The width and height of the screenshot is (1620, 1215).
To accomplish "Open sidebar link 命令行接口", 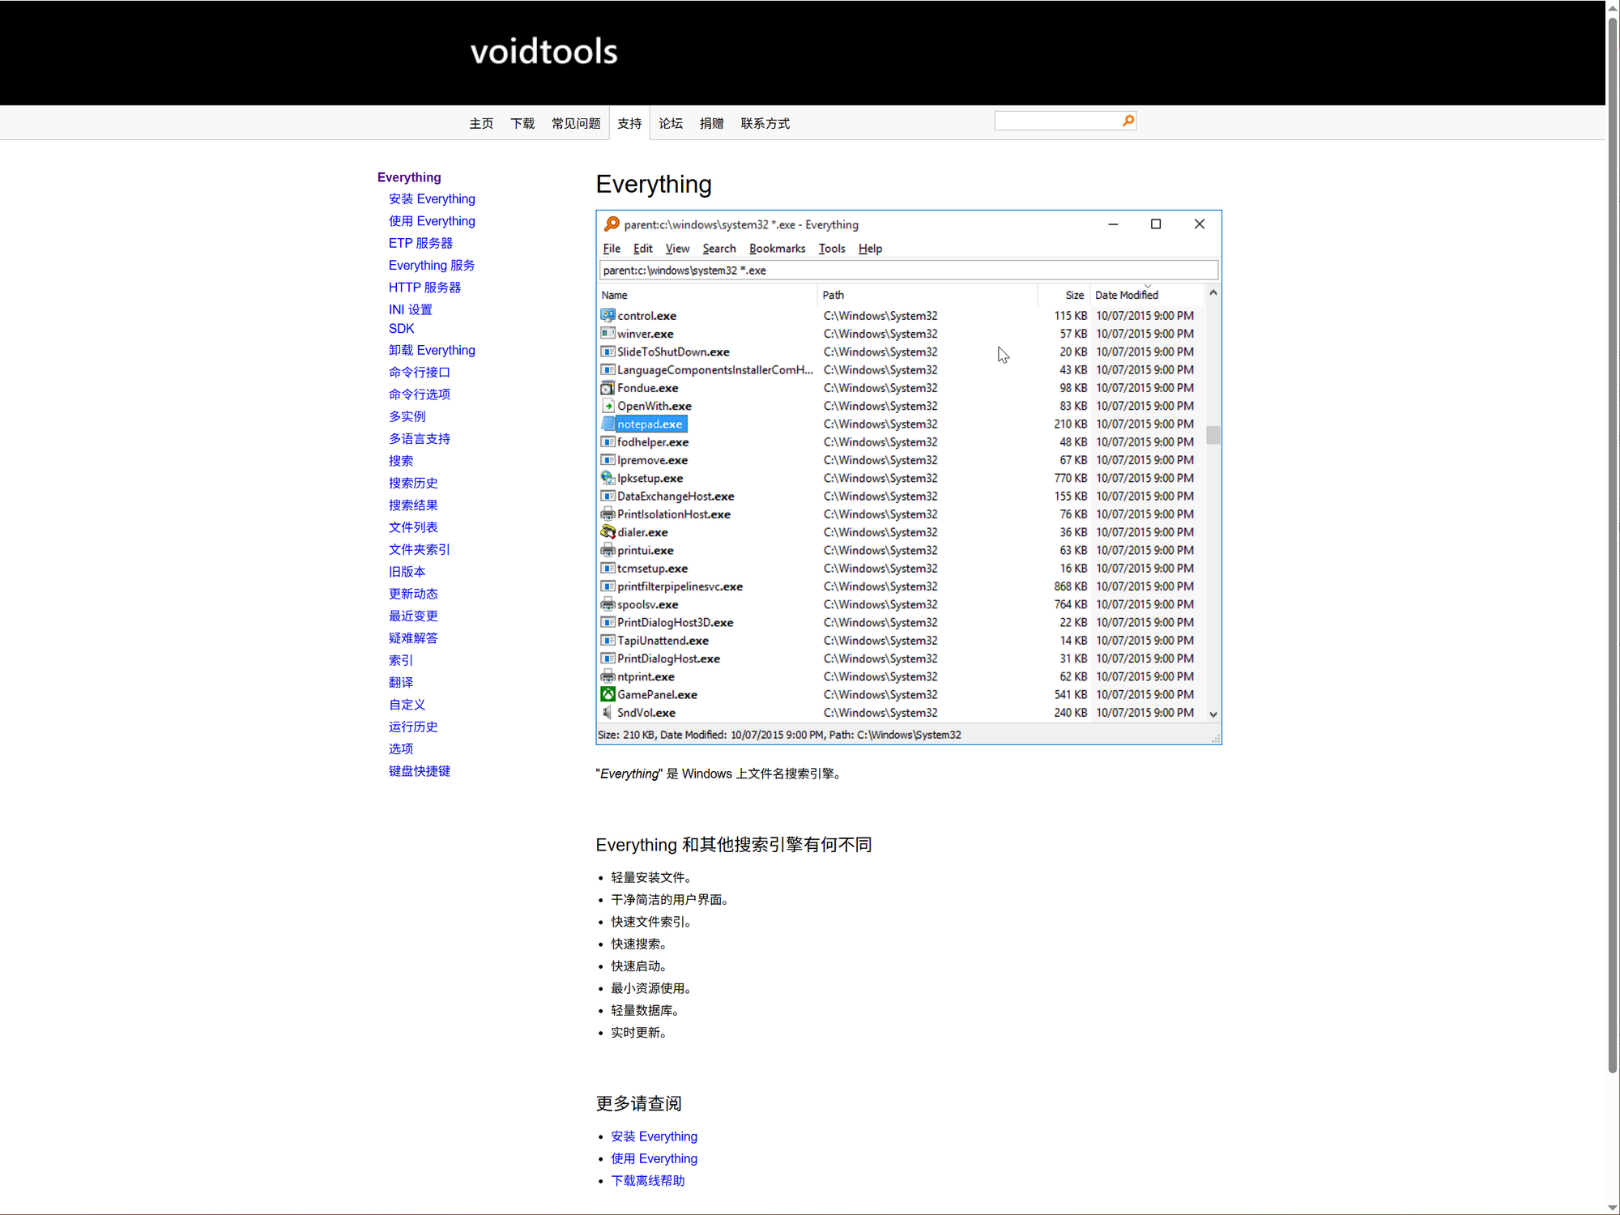I will [420, 373].
